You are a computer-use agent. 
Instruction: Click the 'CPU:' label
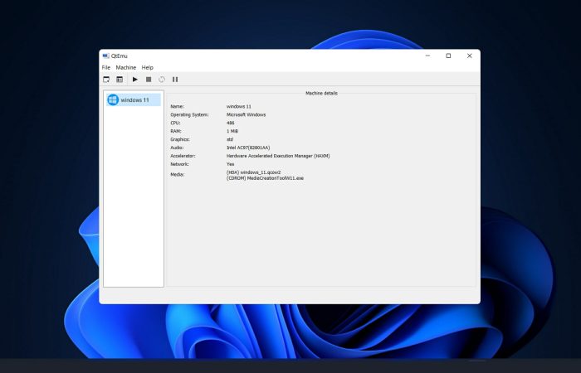point(175,123)
